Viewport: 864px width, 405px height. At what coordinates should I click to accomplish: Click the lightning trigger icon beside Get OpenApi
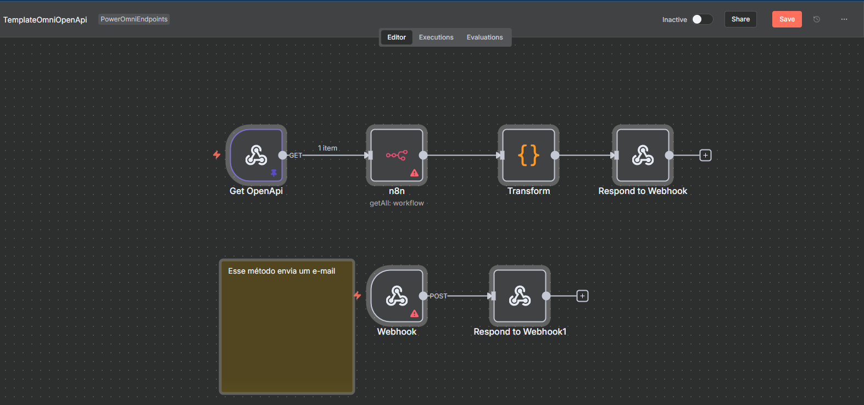217,155
